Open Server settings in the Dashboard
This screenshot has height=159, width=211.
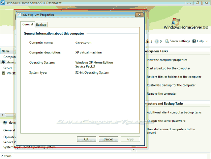[177, 41]
